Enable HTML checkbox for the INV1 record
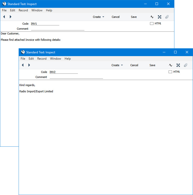Screen dimensions: 193x195 pos(151,24)
